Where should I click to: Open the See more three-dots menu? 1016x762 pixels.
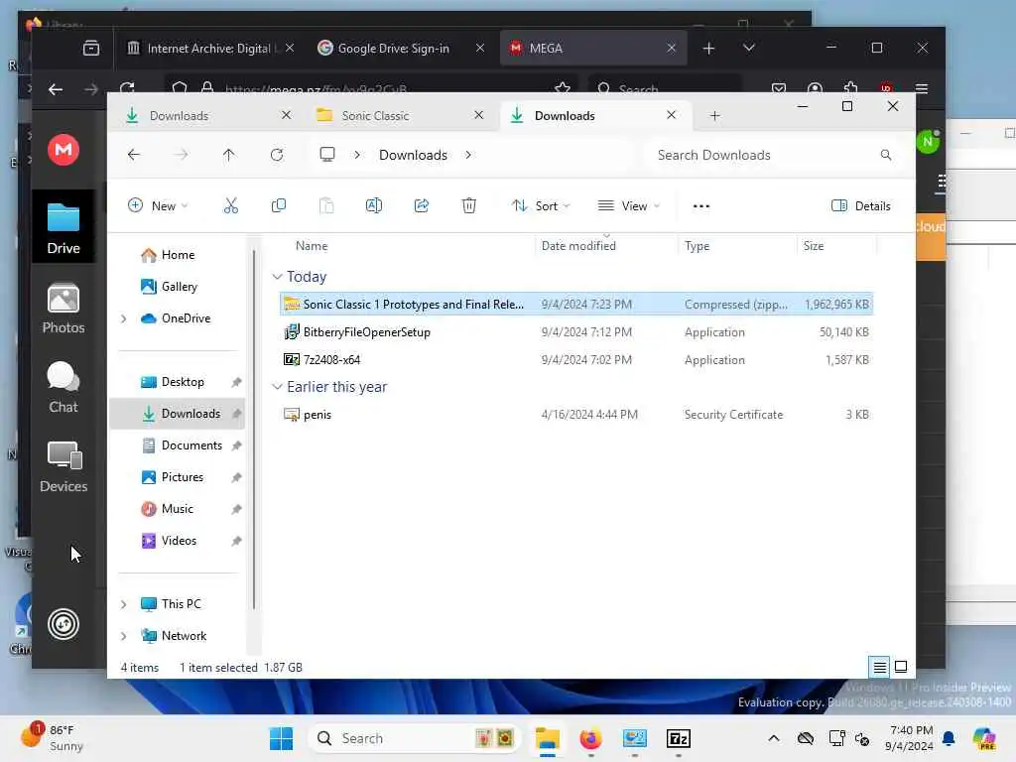pos(701,206)
